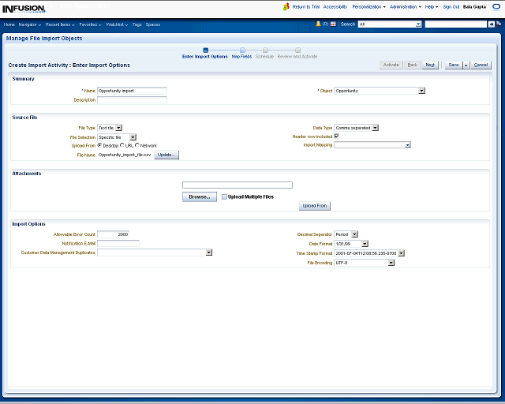This screenshot has width=505, height=404.
Task: Click the notification bell icon
Action: 318,24
